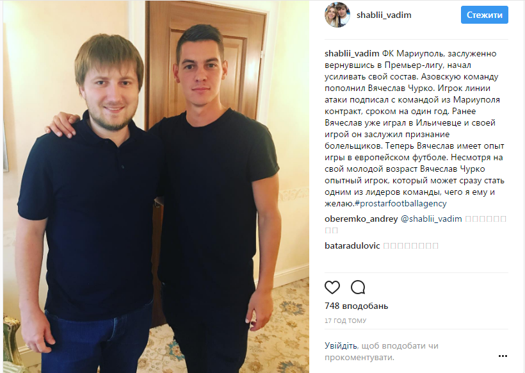The width and height of the screenshot is (525, 373).
Task: Click the comment speech bubble icon
Action: pyautogui.click(x=358, y=287)
